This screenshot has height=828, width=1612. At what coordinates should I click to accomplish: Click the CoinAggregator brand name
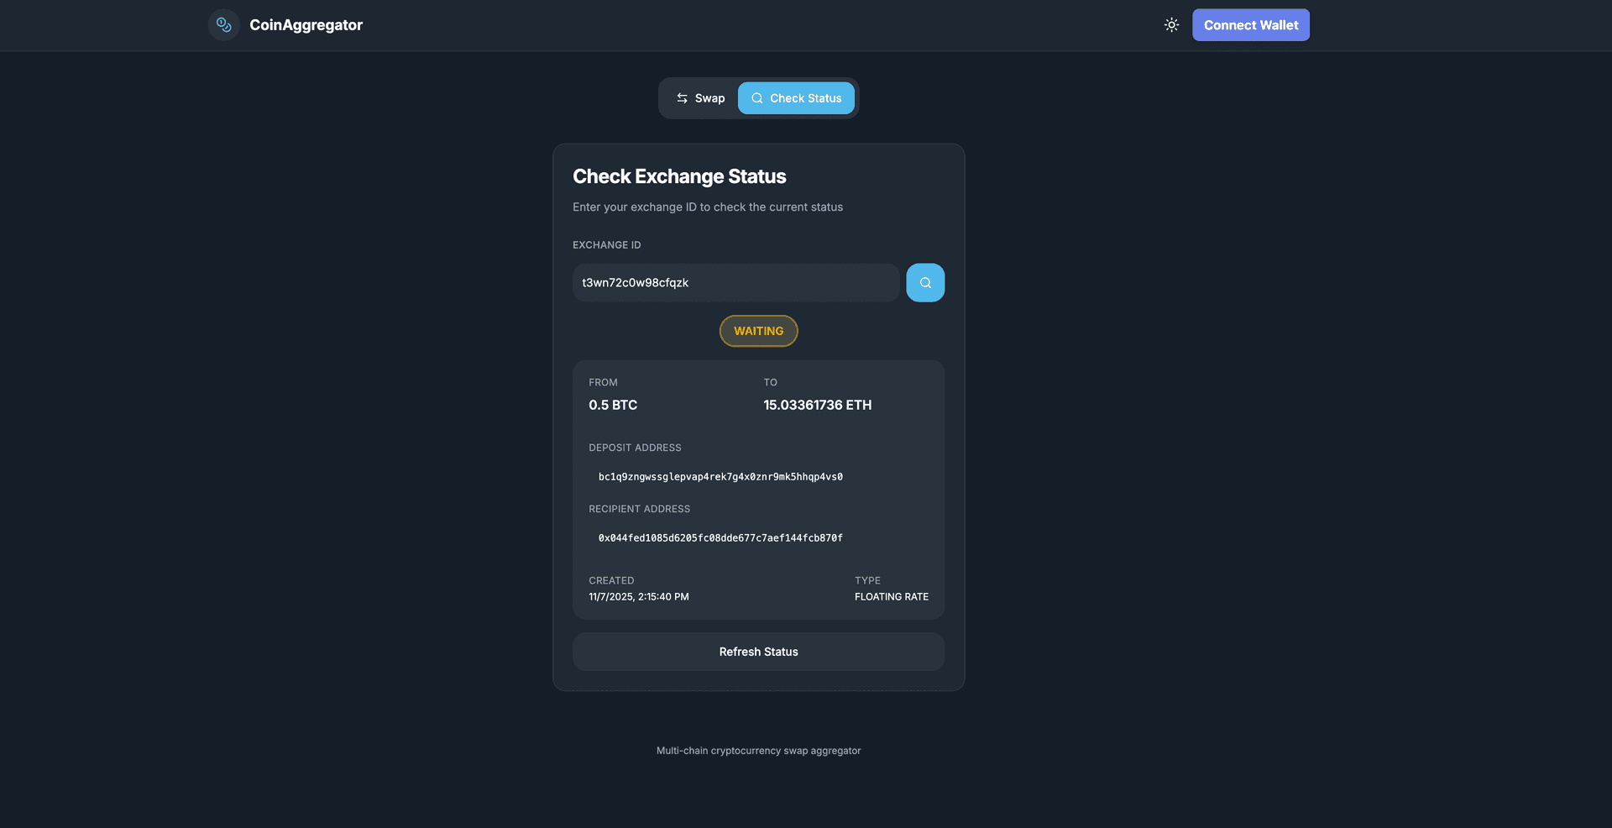(x=306, y=25)
